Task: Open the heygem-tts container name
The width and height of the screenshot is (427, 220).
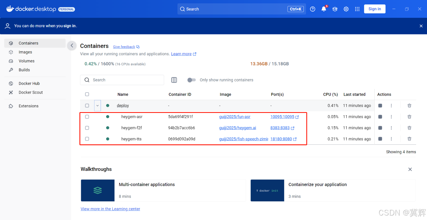Action: point(131,139)
